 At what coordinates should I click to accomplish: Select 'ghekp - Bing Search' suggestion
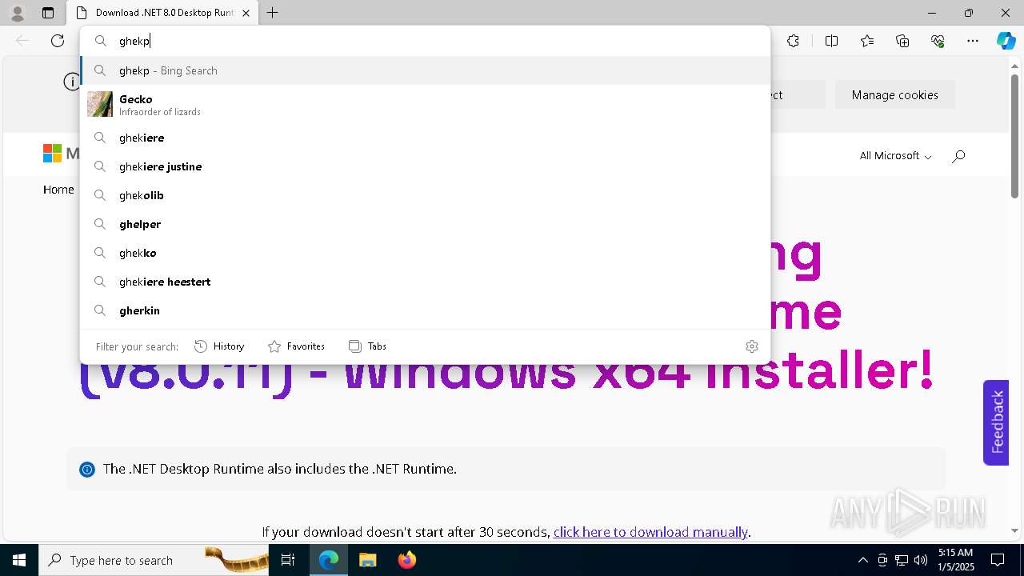point(425,70)
